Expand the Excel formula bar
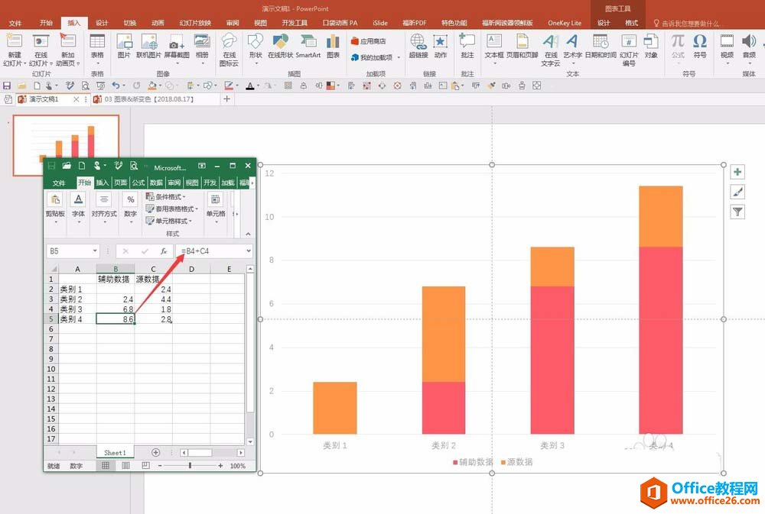765x514 pixels. click(249, 251)
